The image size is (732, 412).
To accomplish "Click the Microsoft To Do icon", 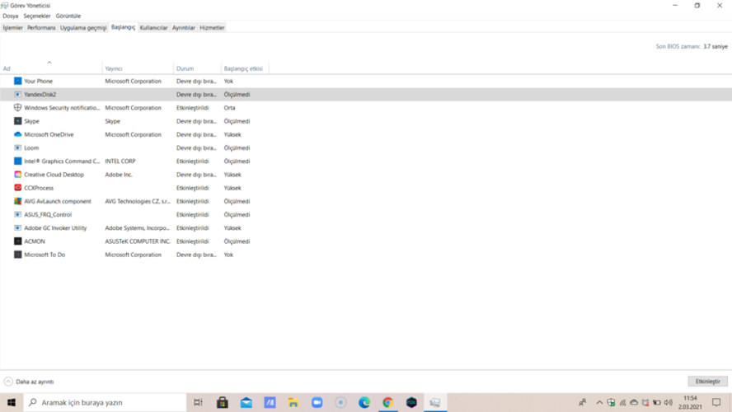I will (x=18, y=255).
